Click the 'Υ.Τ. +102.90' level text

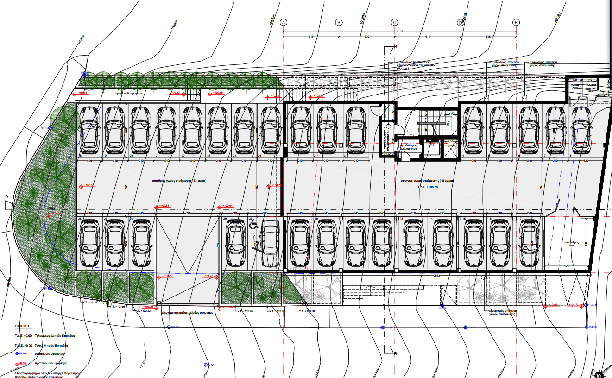pyautogui.click(x=245, y=311)
